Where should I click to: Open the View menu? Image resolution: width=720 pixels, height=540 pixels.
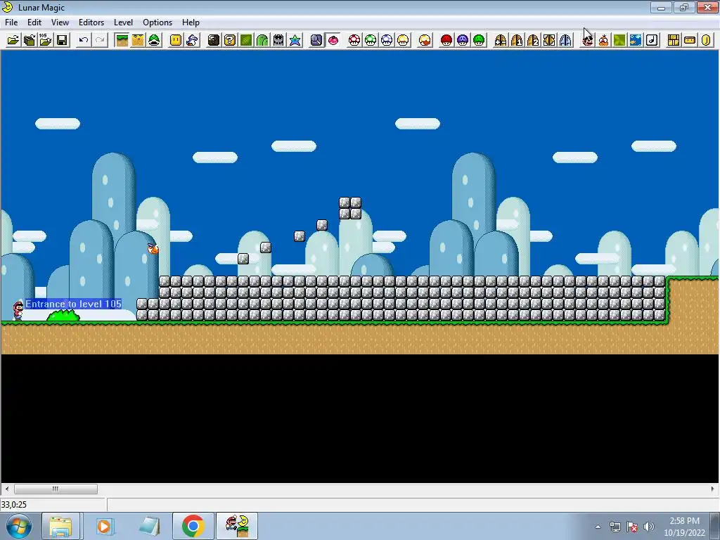(60, 22)
